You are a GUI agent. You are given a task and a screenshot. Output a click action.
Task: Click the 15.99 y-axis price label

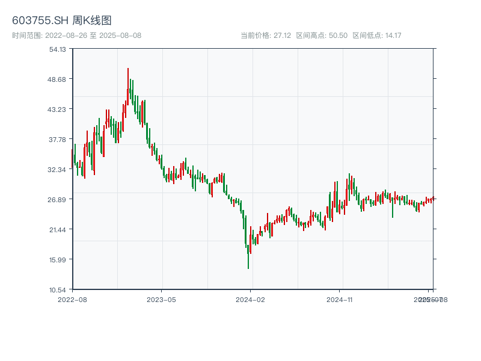pos(58,260)
